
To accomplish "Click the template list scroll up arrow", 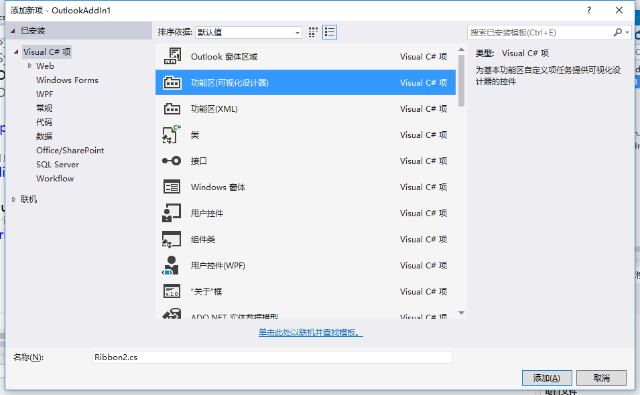I will click(461, 50).
